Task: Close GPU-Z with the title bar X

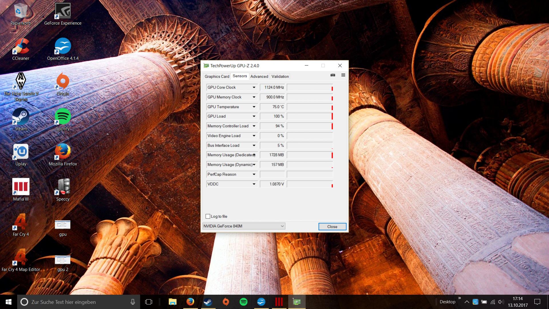Action: point(340,66)
